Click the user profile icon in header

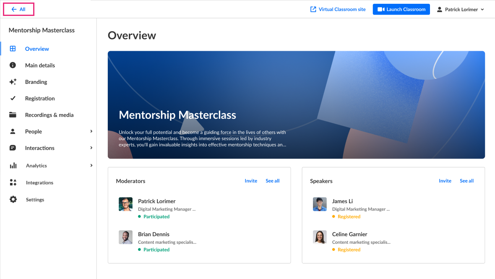pyautogui.click(x=440, y=10)
